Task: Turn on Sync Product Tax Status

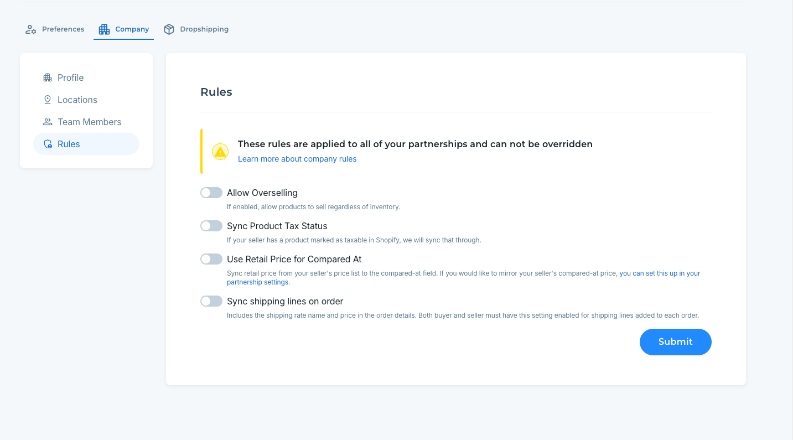Action: point(211,226)
